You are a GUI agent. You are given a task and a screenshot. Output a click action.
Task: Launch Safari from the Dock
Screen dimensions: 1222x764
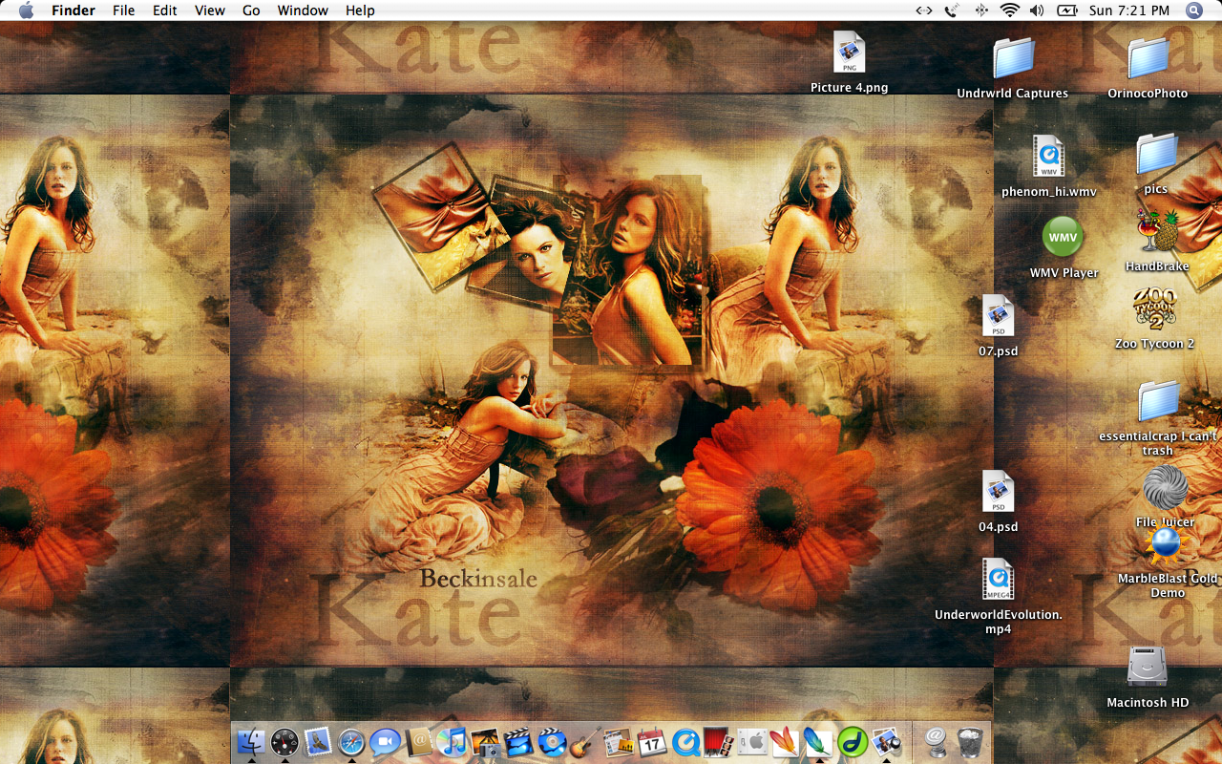(351, 742)
